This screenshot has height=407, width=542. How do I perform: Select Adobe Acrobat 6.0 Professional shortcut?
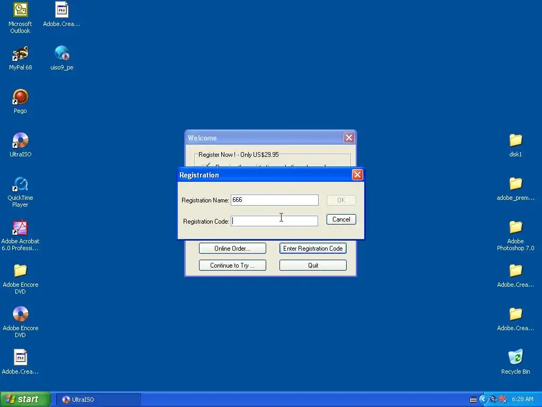[x=20, y=235]
